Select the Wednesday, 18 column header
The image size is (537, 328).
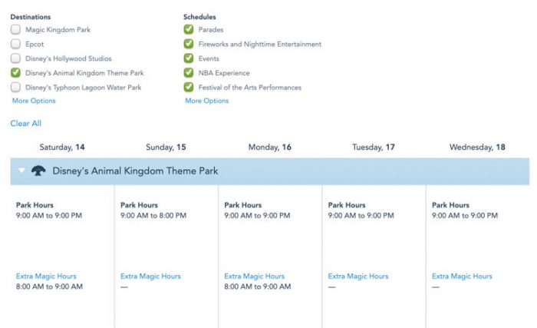(x=477, y=147)
